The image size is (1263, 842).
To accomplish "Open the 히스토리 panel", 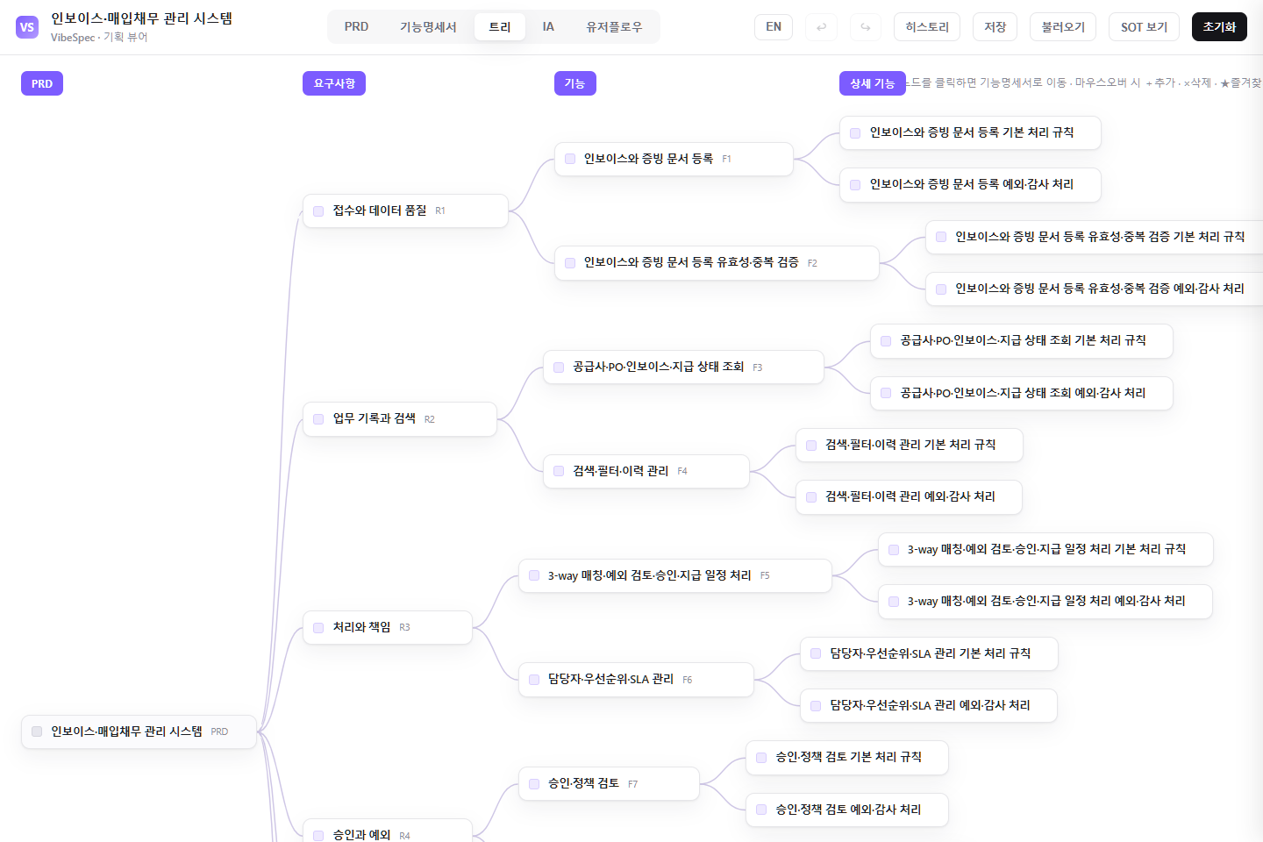I will pyautogui.click(x=927, y=27).
